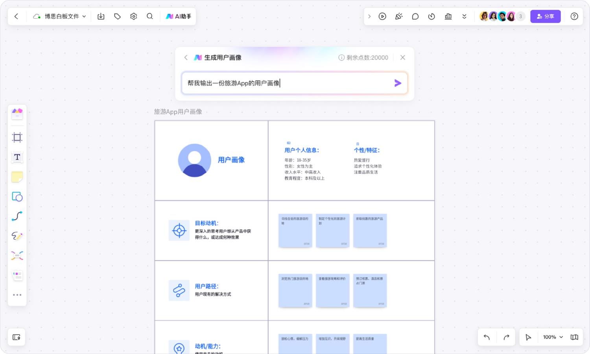This screenshot has width=590, height=354.
Task: Click the 热爱旅行 trait text
Action: click(362, 160)
